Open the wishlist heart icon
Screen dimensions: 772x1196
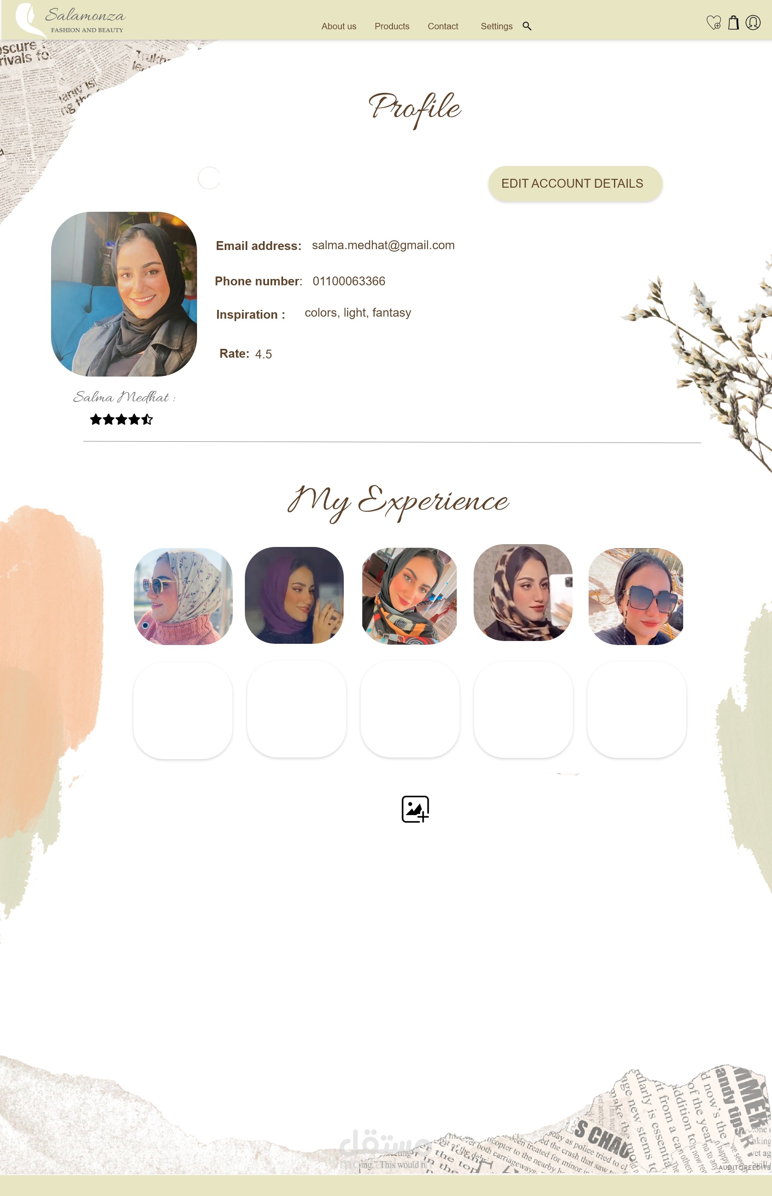click(x=713, y=23)
